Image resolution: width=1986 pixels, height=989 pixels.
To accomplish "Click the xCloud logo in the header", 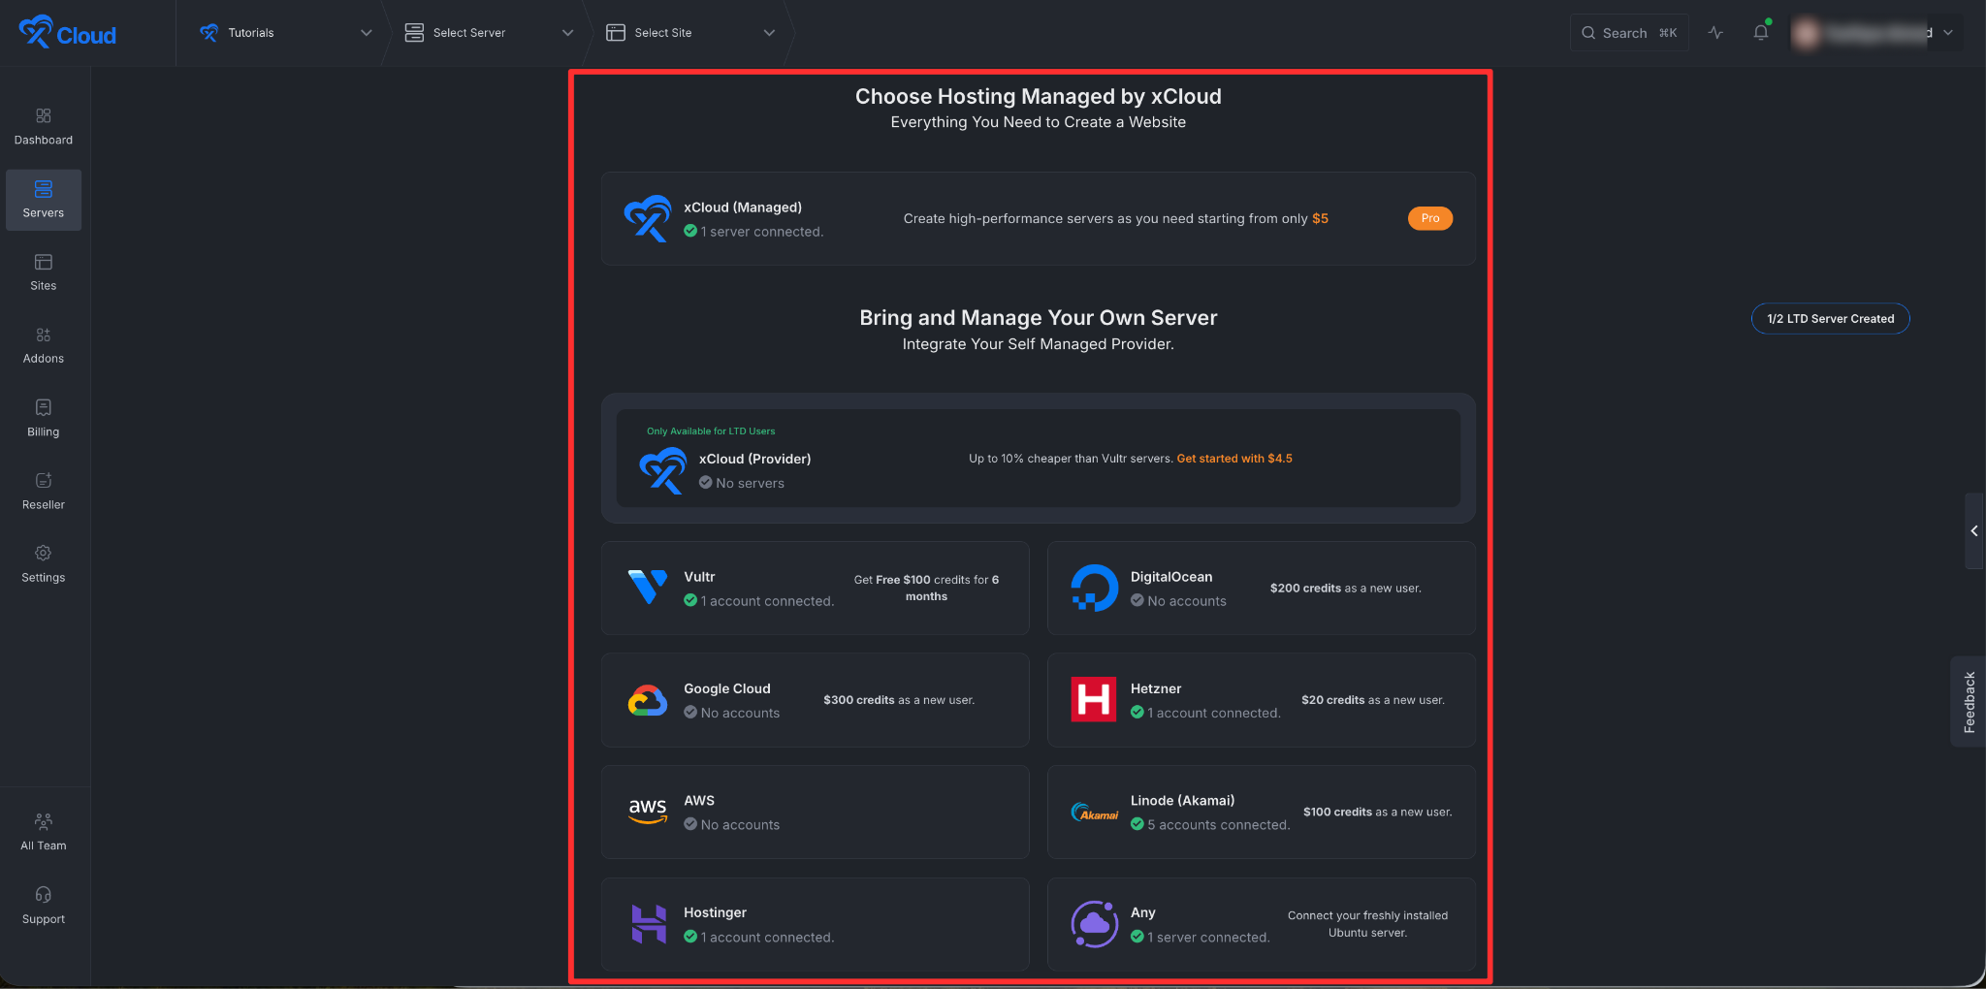I will [x=67, y=33].
